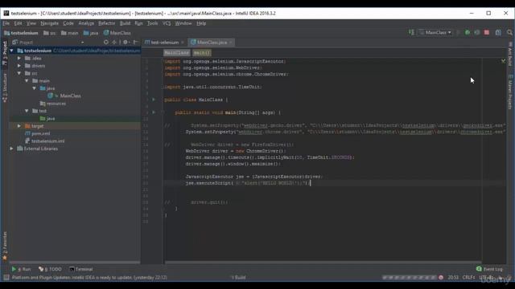Toggle tool window bars icon in status bar corner
515x289 pixels.
(x=6, y=278)
